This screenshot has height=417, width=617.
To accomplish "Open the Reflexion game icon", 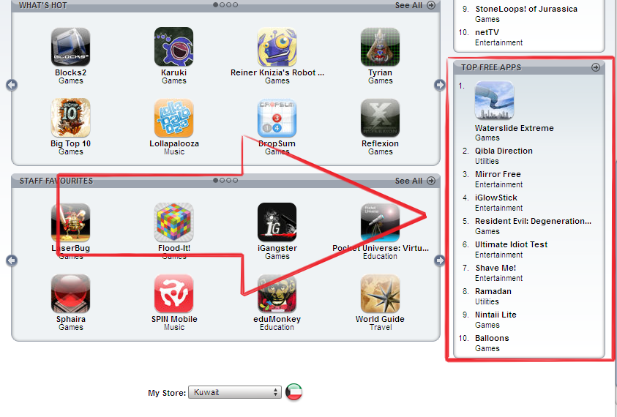I will (380, 118).
